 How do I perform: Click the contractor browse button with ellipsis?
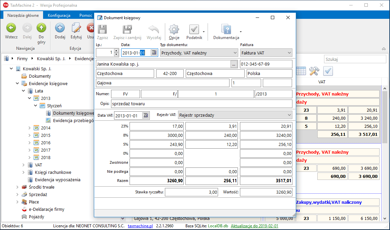pyautogui.click(x=234, y=64)
